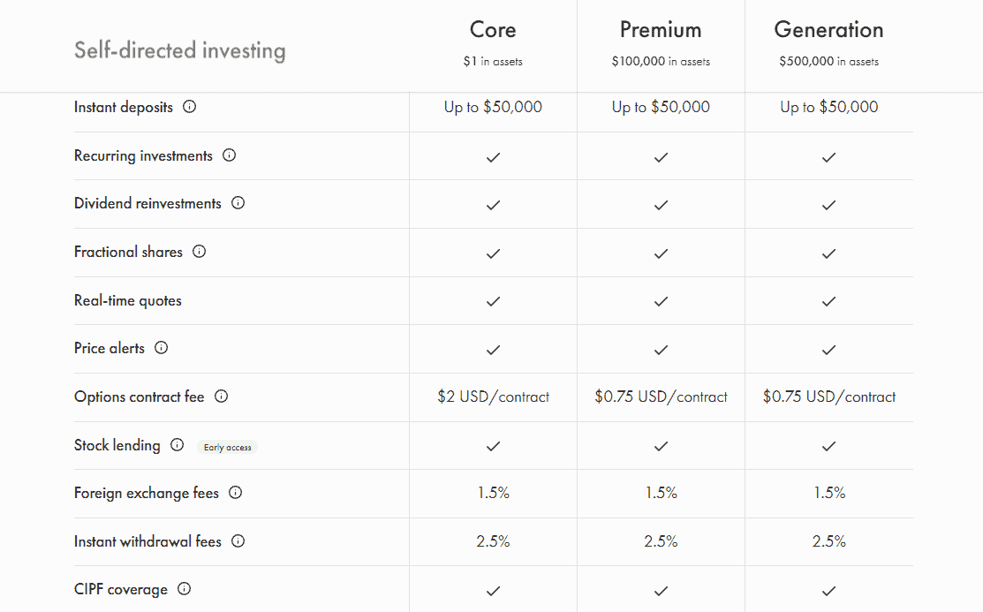
Task: Open the Dividend reinvestments info tooltip
Action: click(x=237, y=202)
